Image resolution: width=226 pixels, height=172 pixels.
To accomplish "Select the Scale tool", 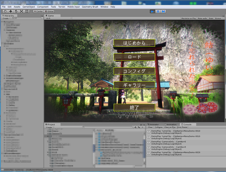I will (21, 11).
